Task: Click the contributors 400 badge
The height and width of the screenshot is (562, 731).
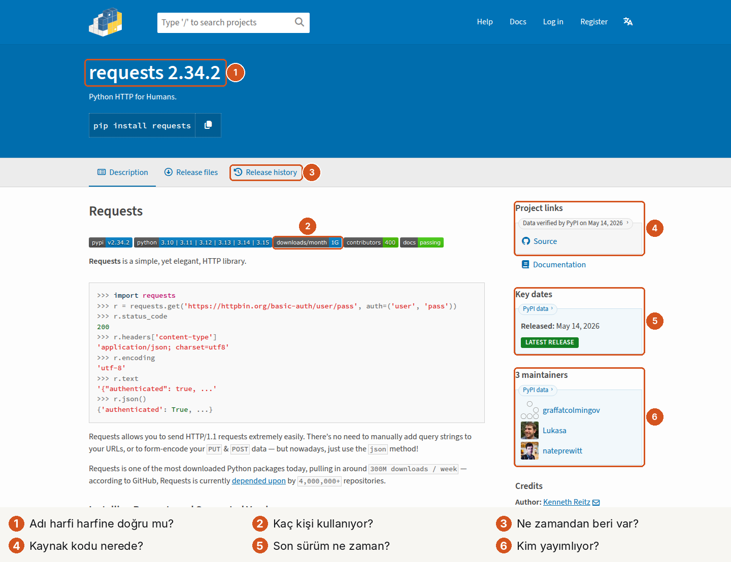Action: point(371,242)
